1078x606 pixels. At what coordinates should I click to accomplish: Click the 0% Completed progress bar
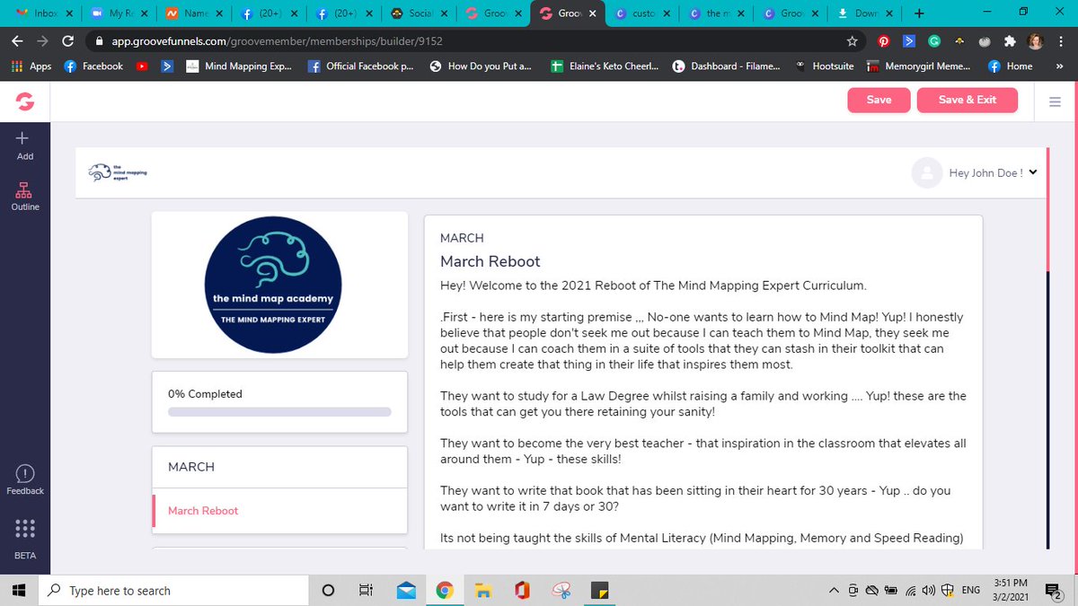coord(279,412)
